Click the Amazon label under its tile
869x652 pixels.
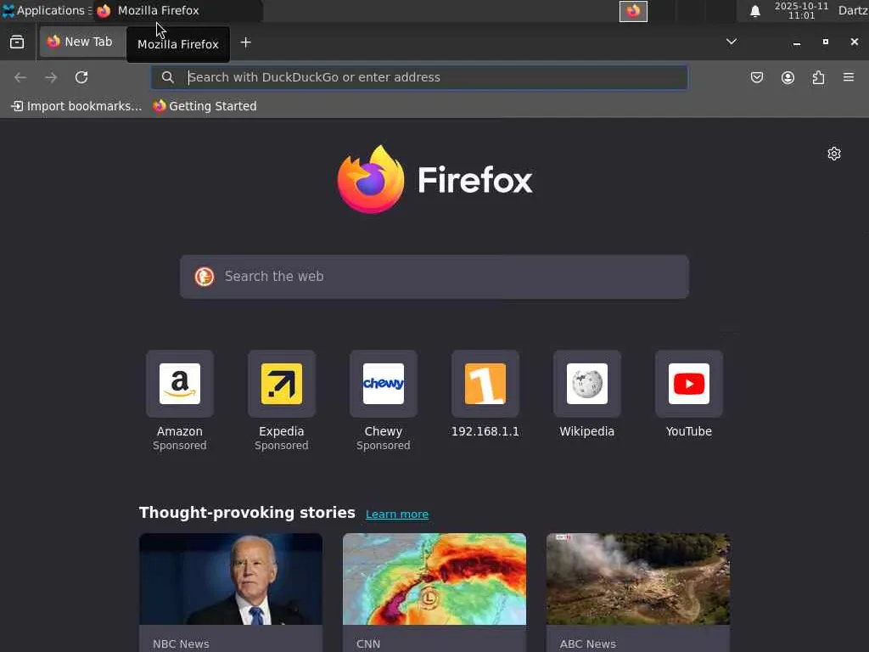(x=180, y=431)
